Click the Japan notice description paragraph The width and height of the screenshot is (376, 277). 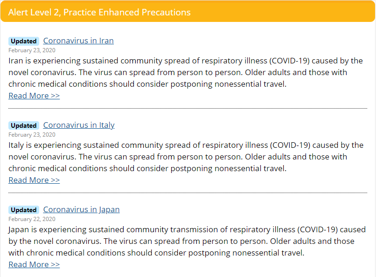pos(187,241)
